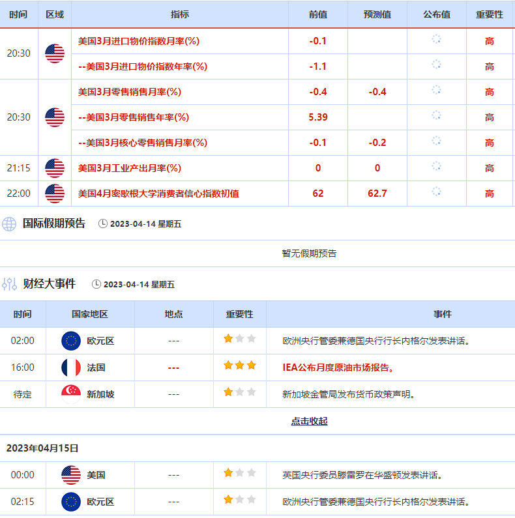Open the --美国3月核心零售销售月率(%) indicator
Image resolution: width=515 pixels, height=518 pixels.
pos(142,143)
